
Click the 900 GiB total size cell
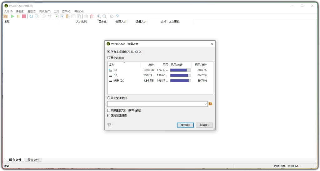(149, 70)
